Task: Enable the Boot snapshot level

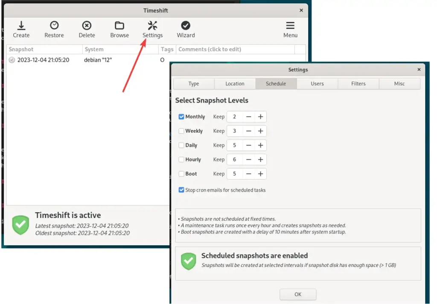Action: point(181,173)
